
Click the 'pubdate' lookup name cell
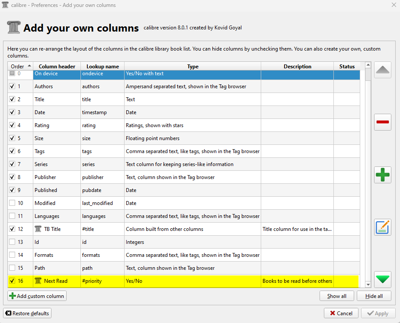point(102,190)
